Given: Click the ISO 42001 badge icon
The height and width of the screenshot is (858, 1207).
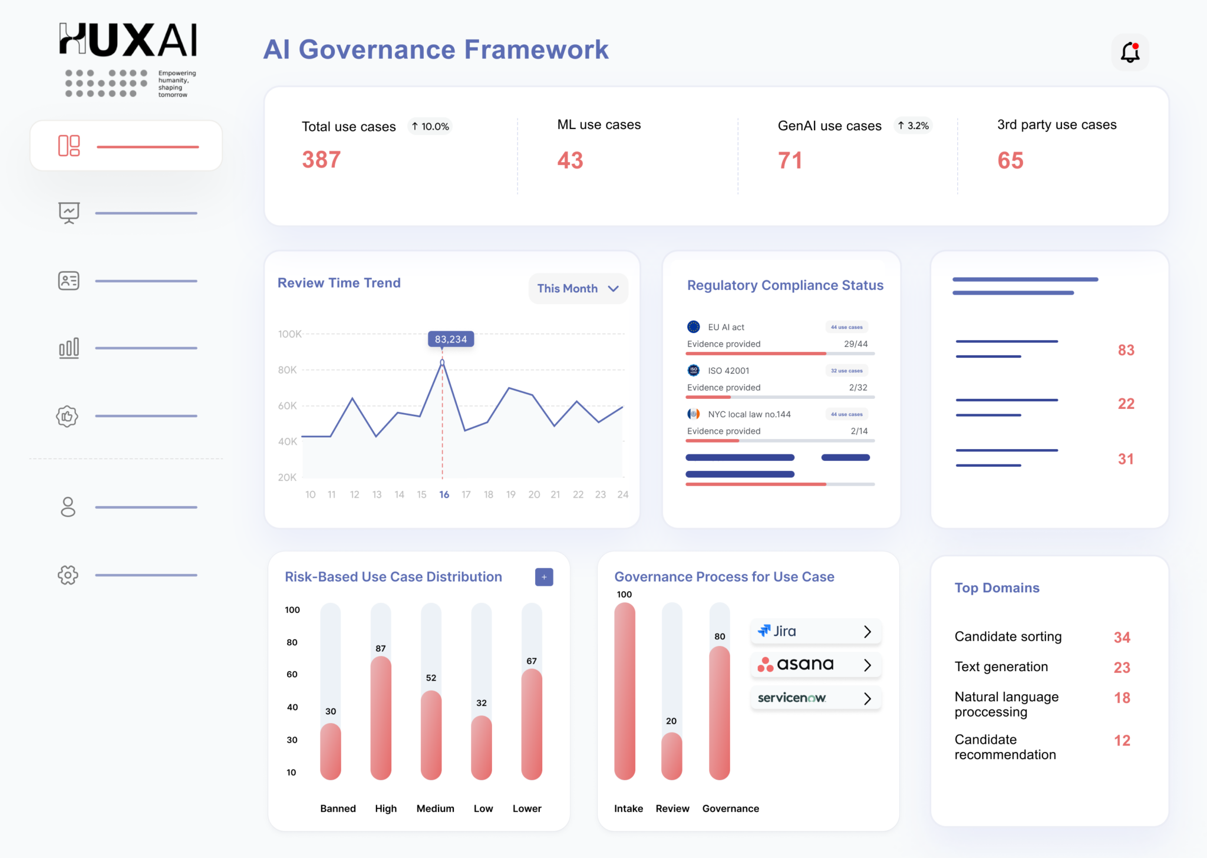Looking at the screenshot, I should 694,370.
